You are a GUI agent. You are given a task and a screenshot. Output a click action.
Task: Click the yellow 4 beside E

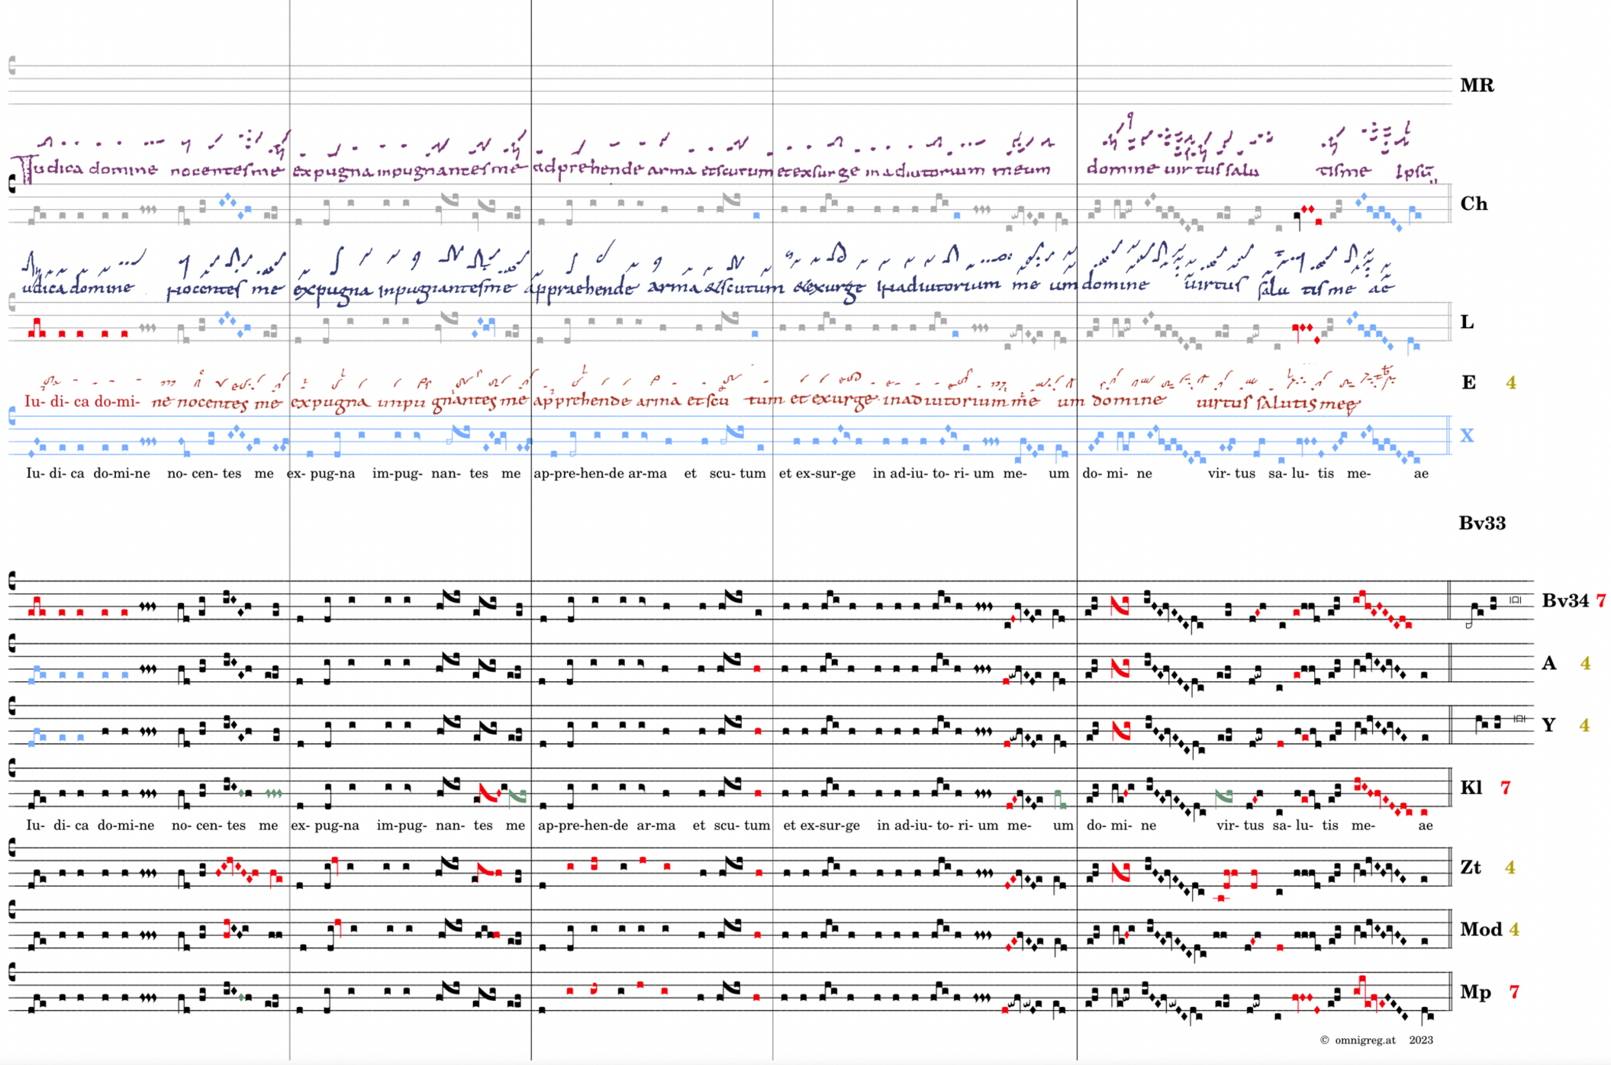(x=1510, y=382)
